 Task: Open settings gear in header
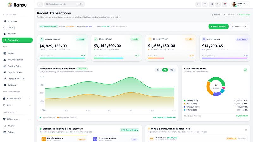212,4
